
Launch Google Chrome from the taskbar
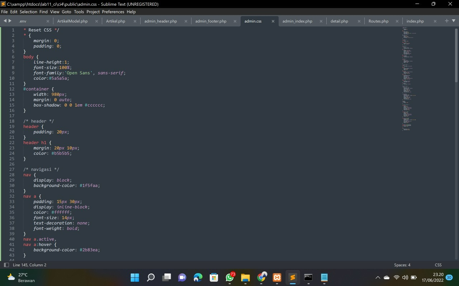[x=261, y=277]
